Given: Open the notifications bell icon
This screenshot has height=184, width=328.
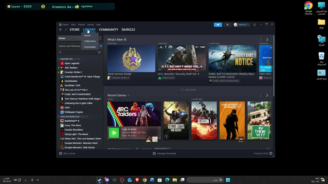Looking at the screenshot, I should 227,25.
